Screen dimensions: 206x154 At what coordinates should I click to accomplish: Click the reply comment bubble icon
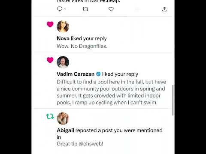point(60,9)
